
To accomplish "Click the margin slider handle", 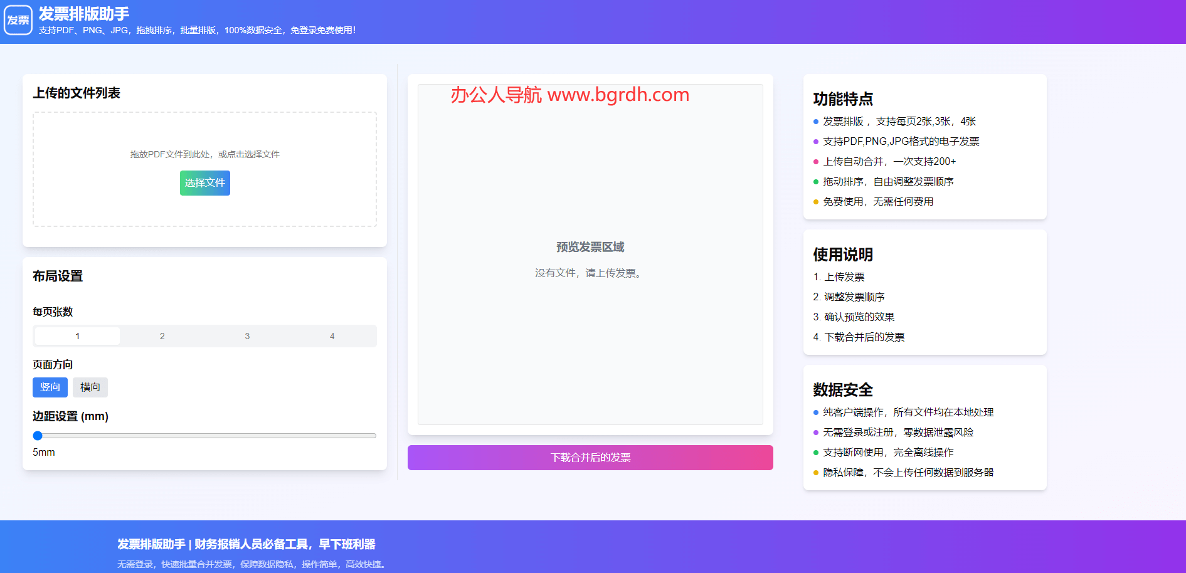I will point(38,436).
